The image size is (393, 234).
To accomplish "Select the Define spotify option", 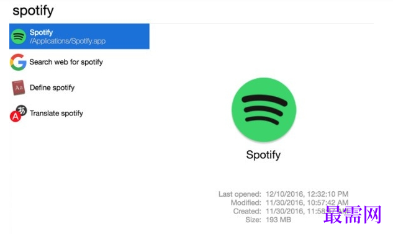I will (x=52, y=88).
